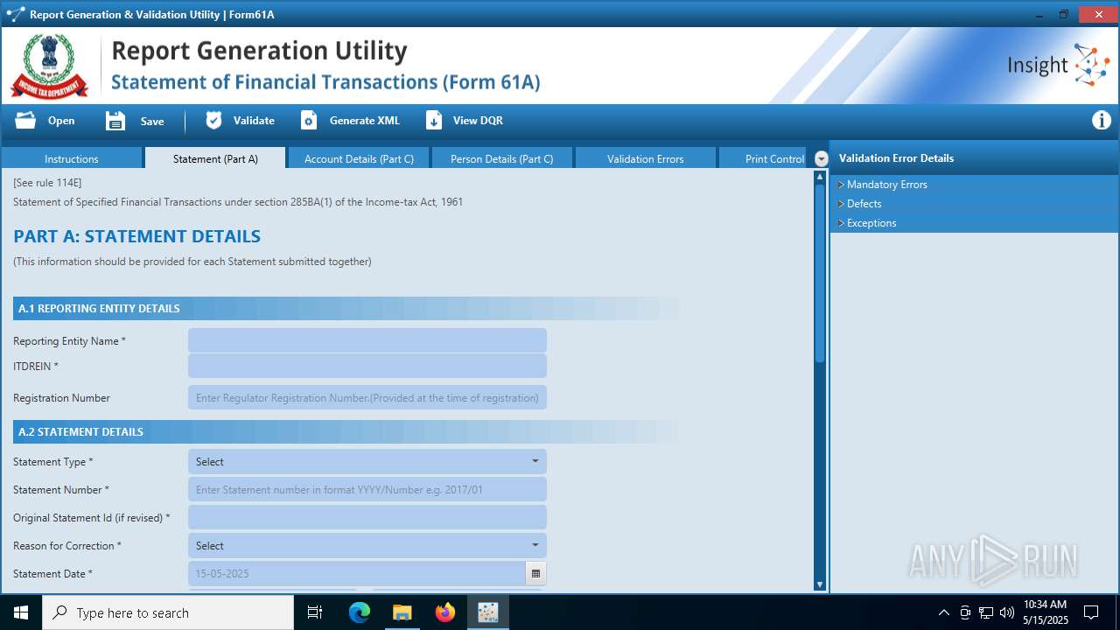Viewport: 1120px width, 630px height.
Task: Click the Statement Number field
Action: pos(367,490)
